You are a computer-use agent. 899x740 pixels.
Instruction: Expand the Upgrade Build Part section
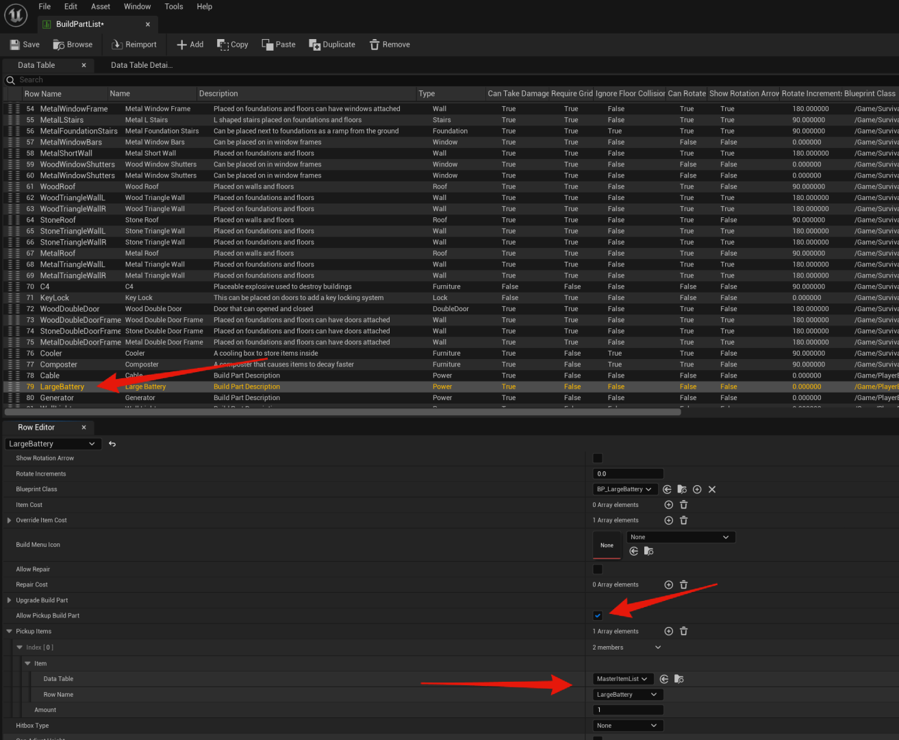point(9,600)
